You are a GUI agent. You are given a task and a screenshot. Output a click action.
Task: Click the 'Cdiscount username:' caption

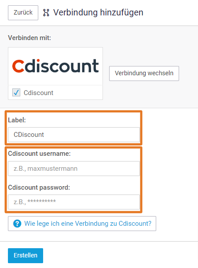pyautogui.click(x=39, y=154)
